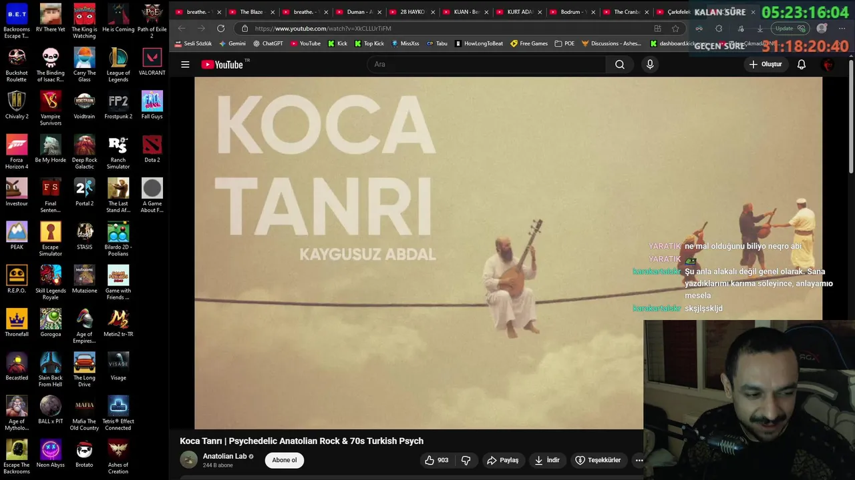
Task: Open Path of Exile 2 shortcut
Action: pyautogui.click(x=152, y=21)
